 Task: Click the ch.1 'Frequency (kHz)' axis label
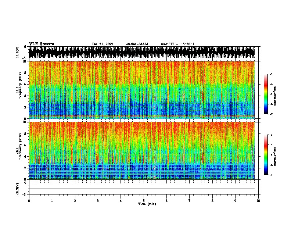pos(21,85)
